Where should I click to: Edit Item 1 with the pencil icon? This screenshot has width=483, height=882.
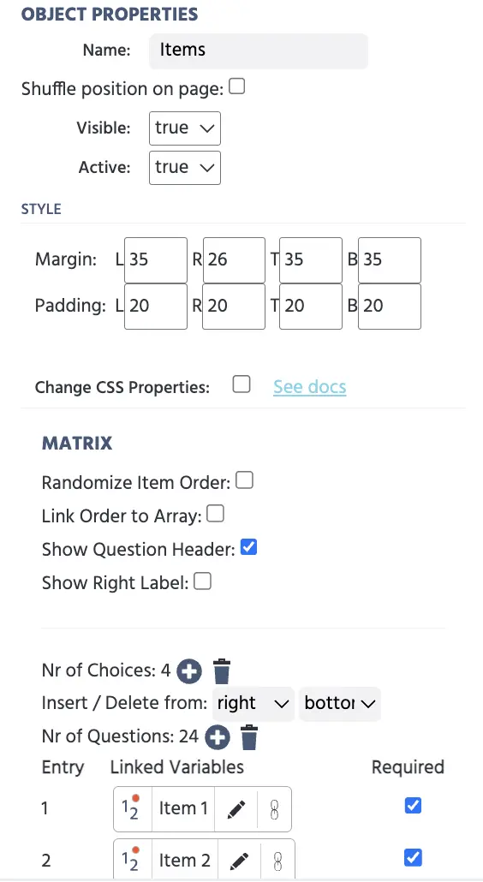point(236,809)
